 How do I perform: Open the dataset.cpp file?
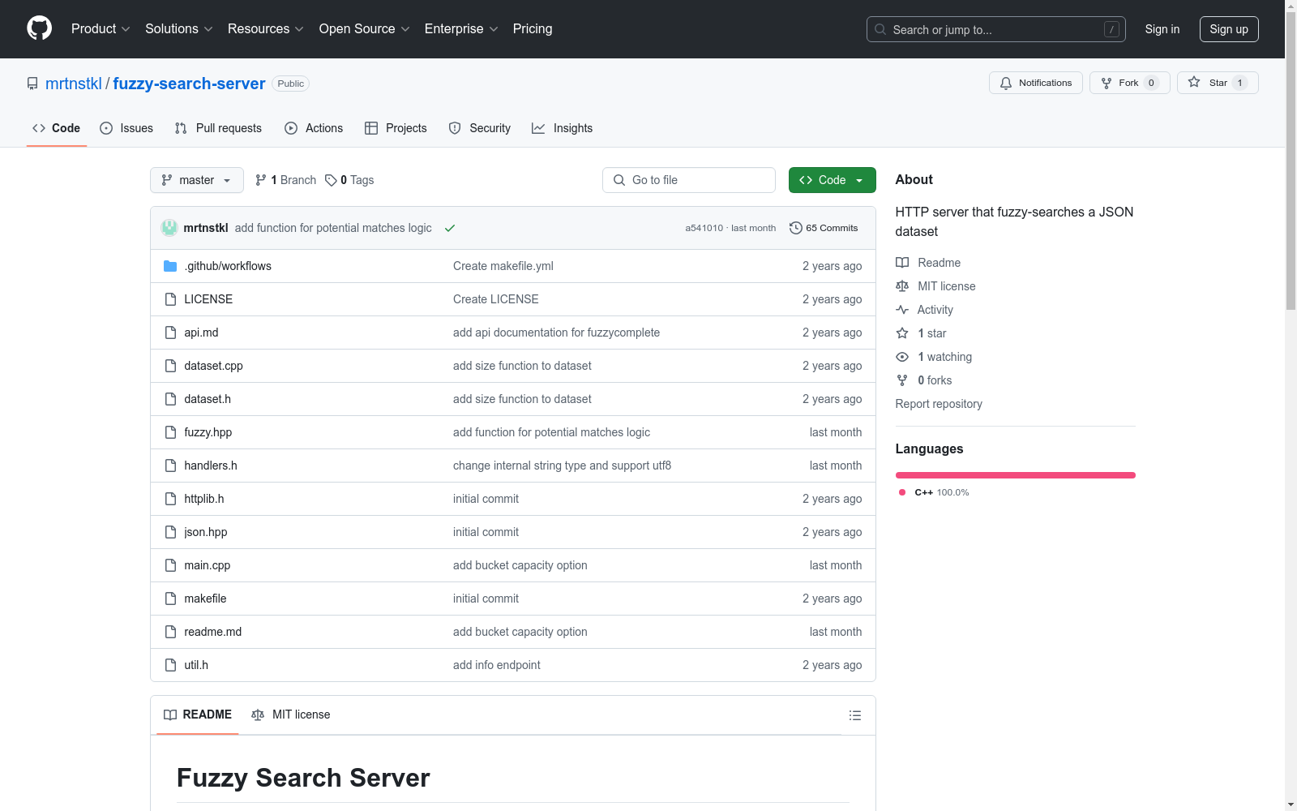pyautogui.click(x=214, y=366)
